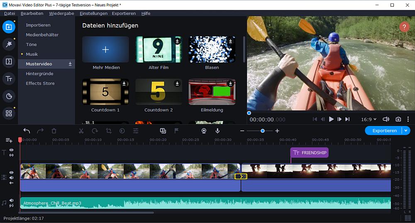The width and height of the screenshot is (415, 223).
Task: Open the filters magic wand tab
Action: click(9, 44)
